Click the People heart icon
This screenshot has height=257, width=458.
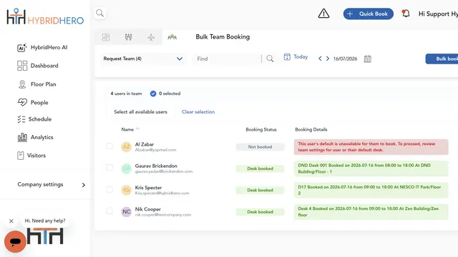22,102
